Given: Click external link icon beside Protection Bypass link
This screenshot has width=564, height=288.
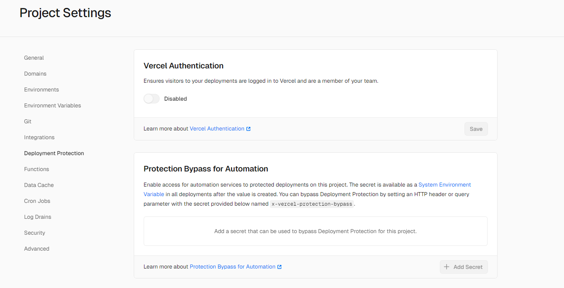Looking at the screenshot, I should [x=279, y=267].
